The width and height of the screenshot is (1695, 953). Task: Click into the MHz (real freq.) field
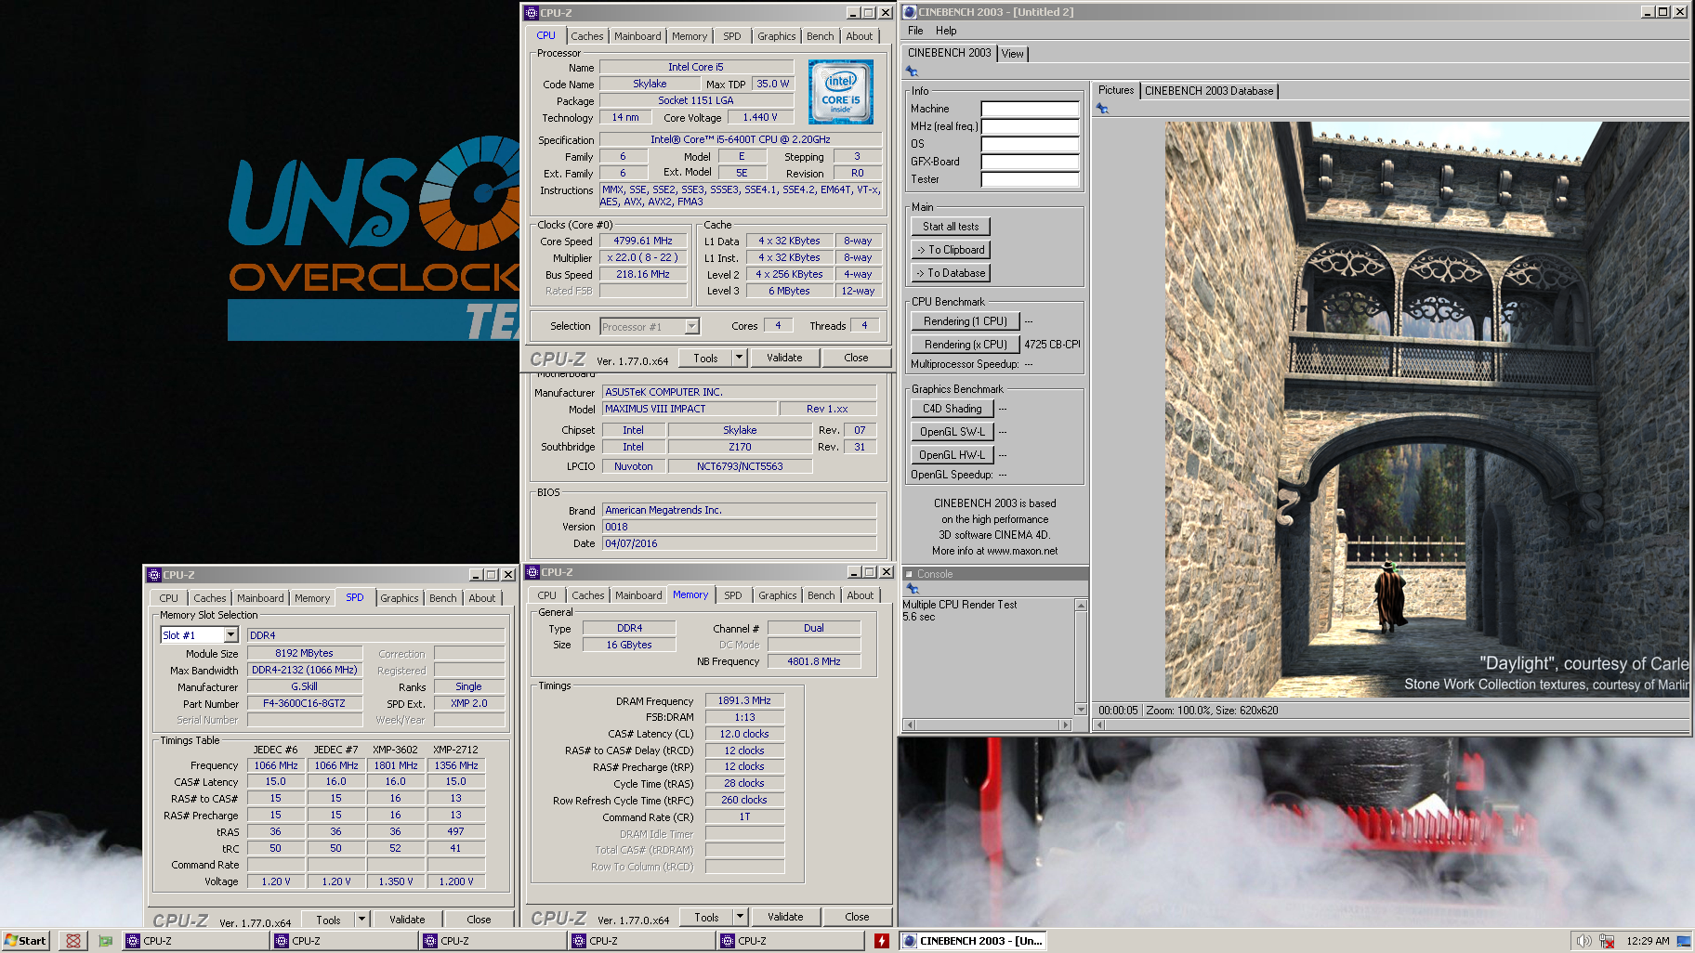[1030, 126]
